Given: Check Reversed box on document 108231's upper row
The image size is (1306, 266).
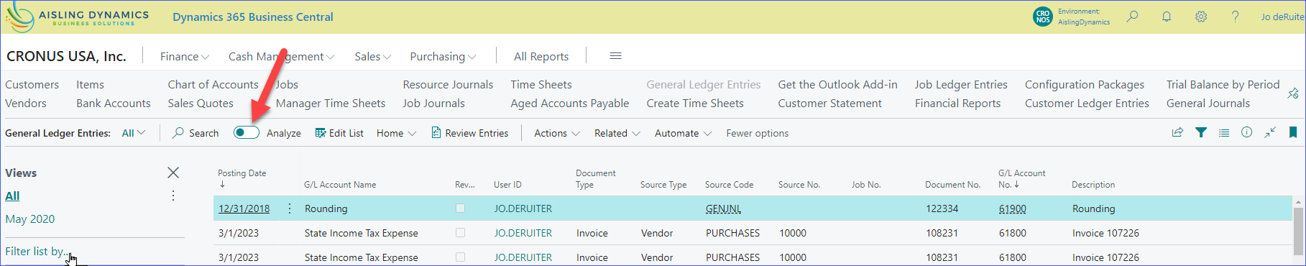Looking at the screenshot, I should (460, 233).
